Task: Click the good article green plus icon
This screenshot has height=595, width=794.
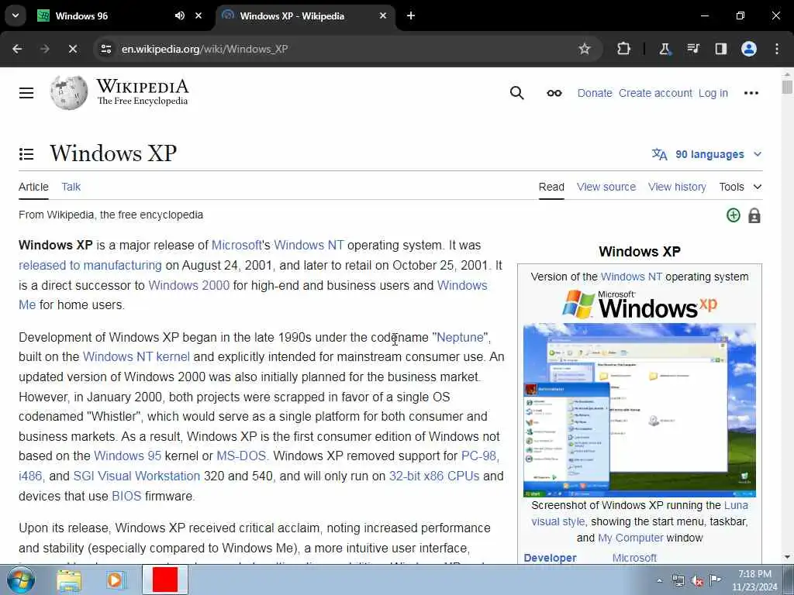Action: [x=734, y=215]
